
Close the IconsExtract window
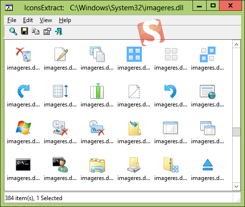point(230,6)
